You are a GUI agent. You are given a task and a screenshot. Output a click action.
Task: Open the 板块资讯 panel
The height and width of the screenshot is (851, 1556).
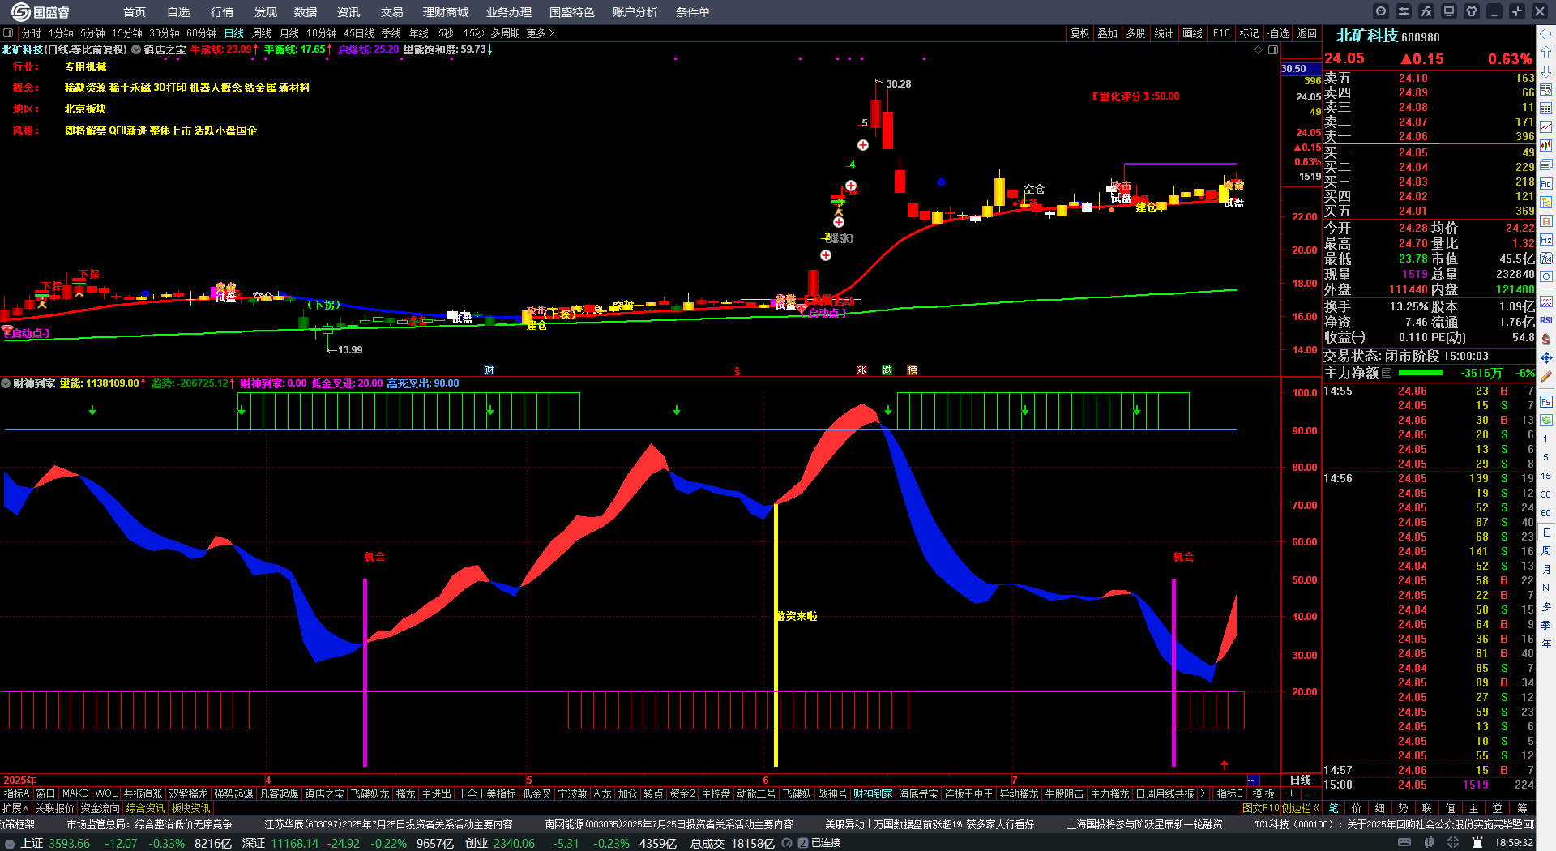tap(191, 808)
